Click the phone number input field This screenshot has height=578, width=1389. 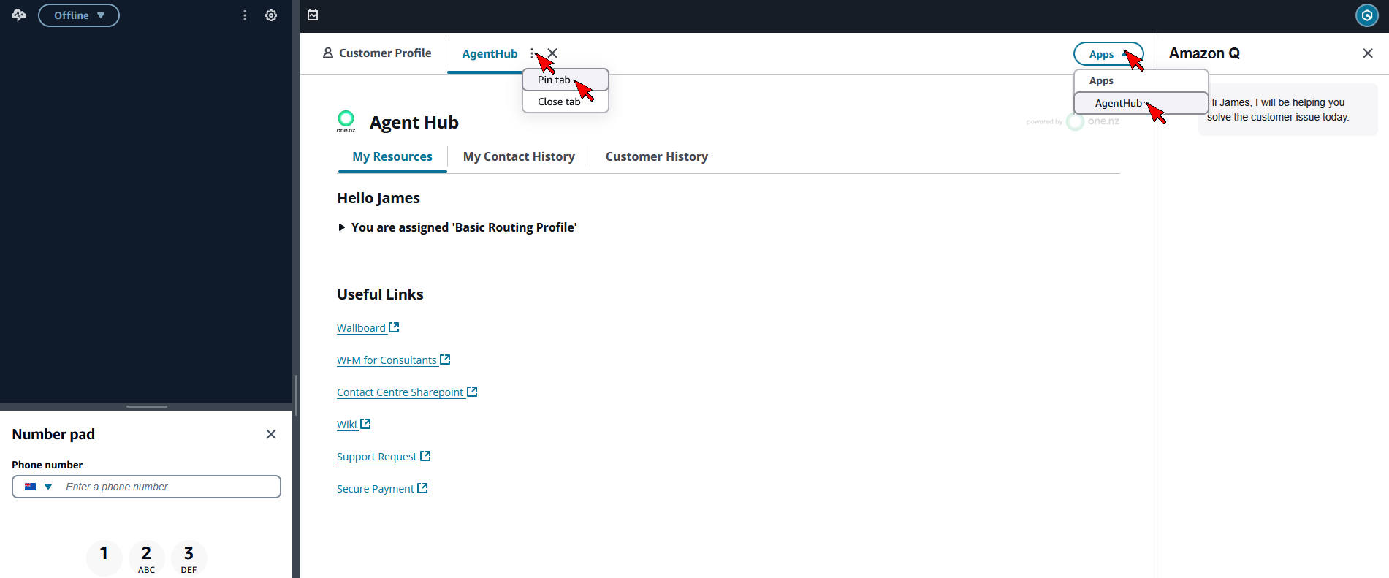click(x=168, y=487)
